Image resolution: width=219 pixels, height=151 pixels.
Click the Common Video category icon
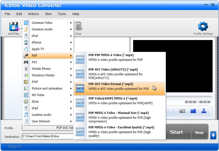(26, 23)
